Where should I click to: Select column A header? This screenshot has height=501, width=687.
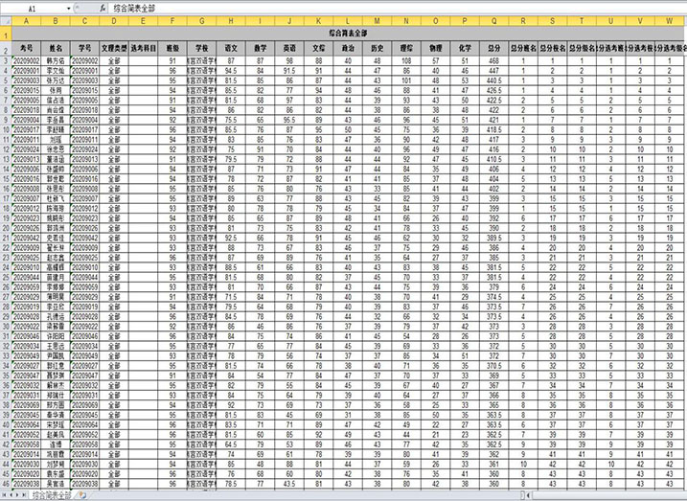[27, 19]
